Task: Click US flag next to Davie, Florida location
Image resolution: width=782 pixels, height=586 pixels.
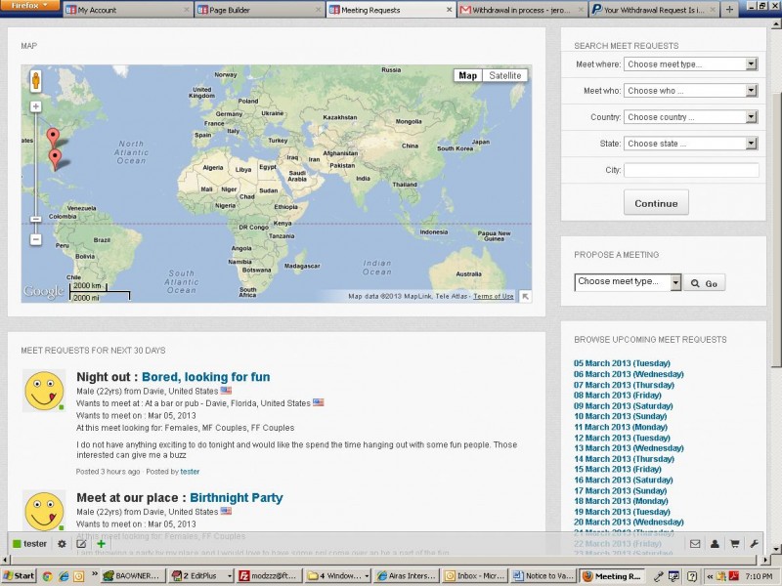Action: click(x=319, y=402)
